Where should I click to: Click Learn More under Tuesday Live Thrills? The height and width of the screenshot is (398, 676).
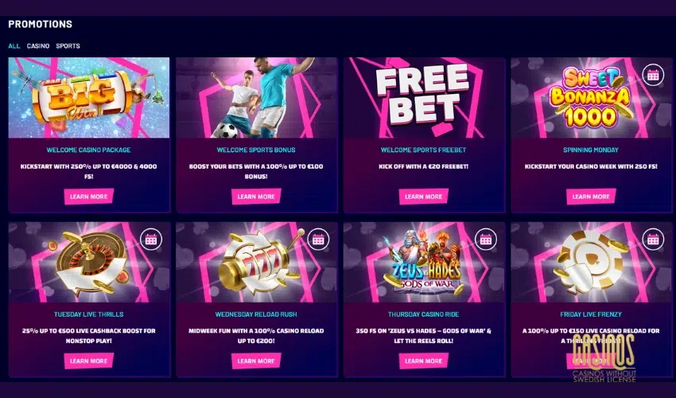click(x=89, y=361)
